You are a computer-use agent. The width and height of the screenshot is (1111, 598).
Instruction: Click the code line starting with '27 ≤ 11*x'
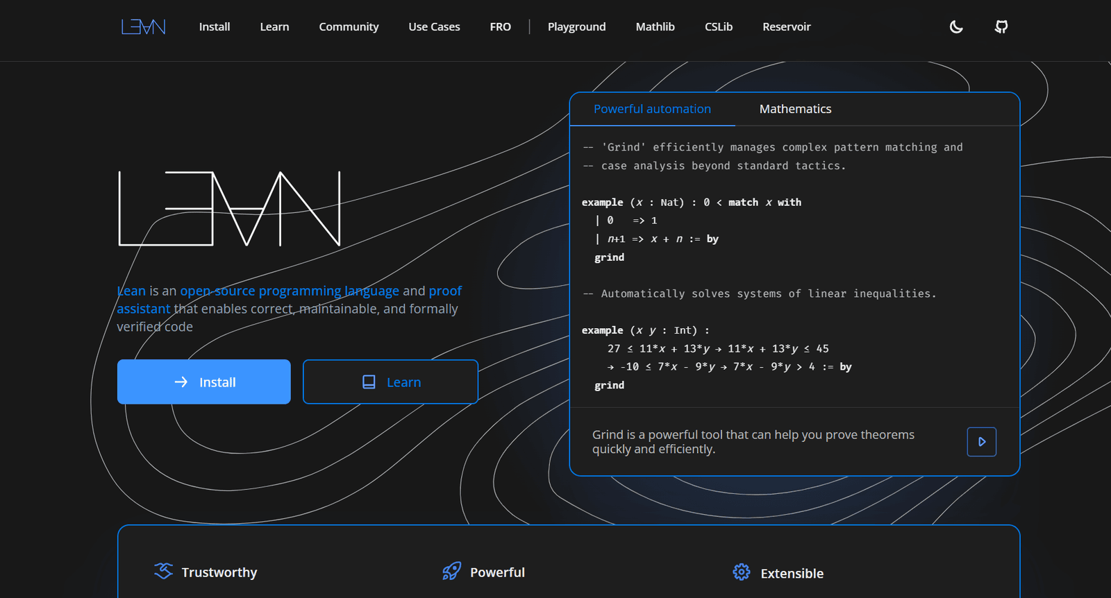click(x=718, y=349)
